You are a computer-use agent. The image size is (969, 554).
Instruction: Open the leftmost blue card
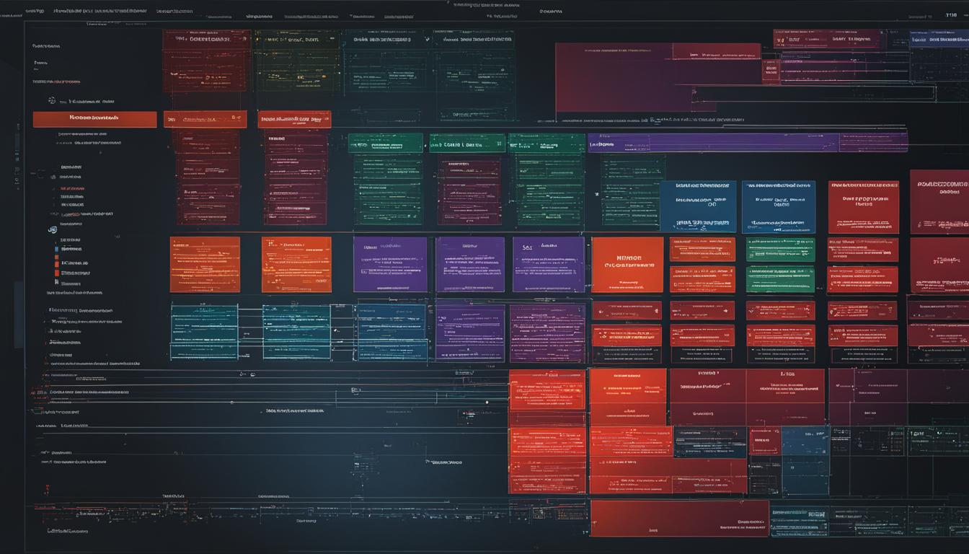[698, 206]
